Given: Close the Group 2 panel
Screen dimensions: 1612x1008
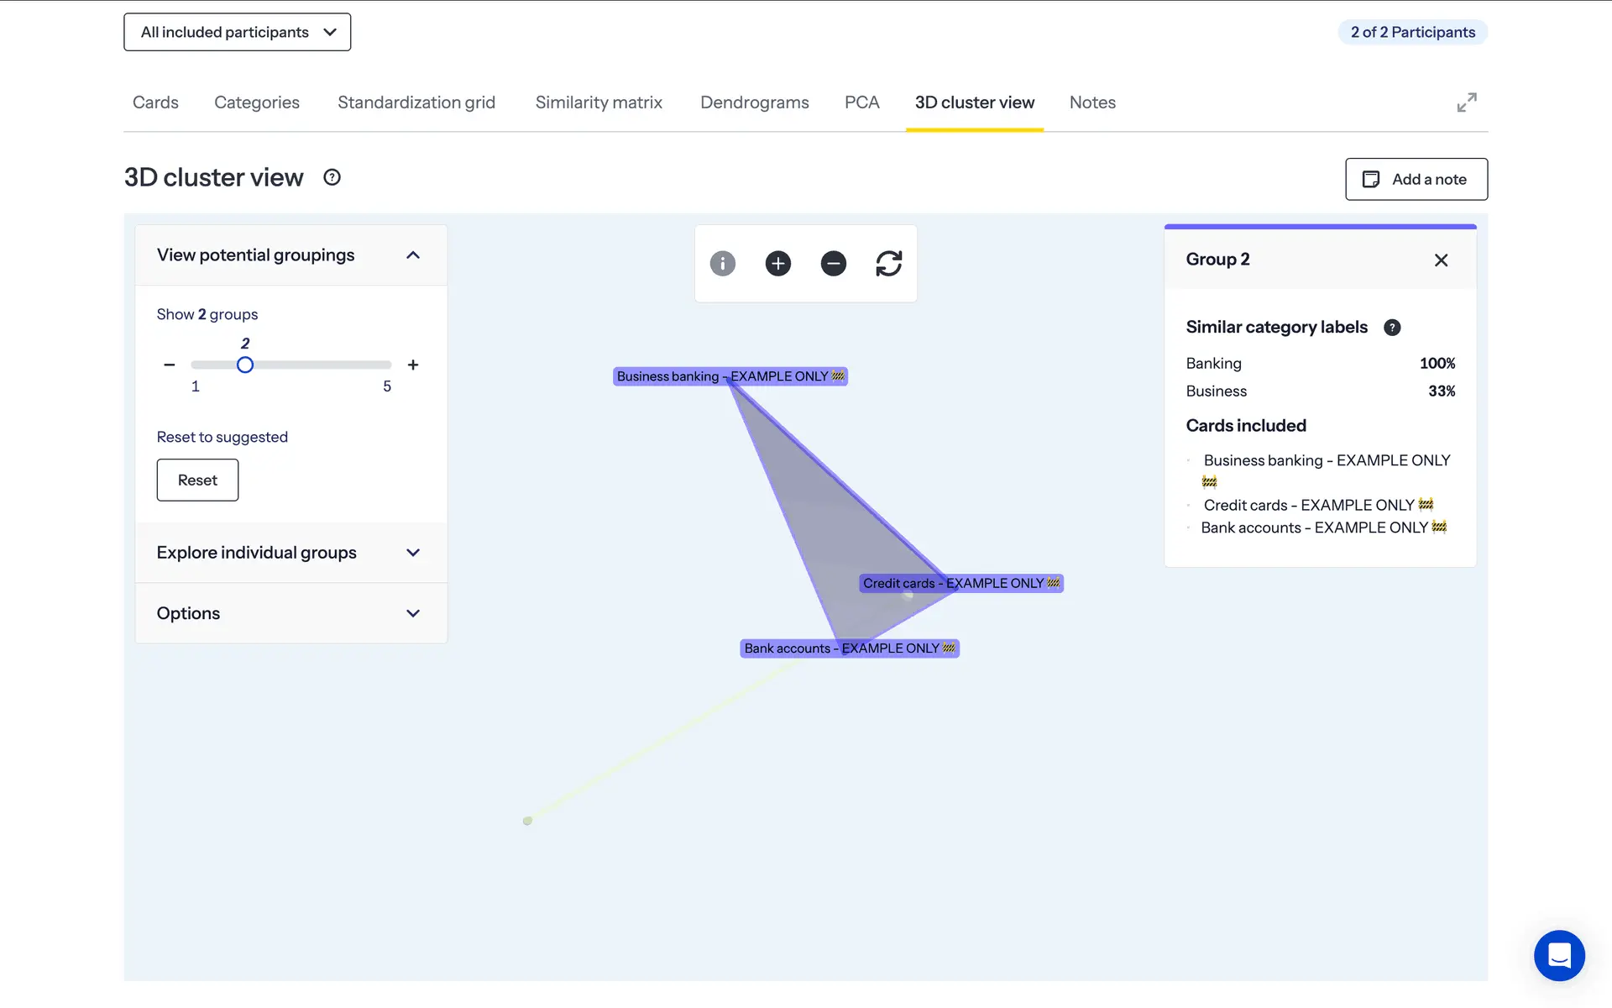Looking at the screenshot, I should [1441, 260].
